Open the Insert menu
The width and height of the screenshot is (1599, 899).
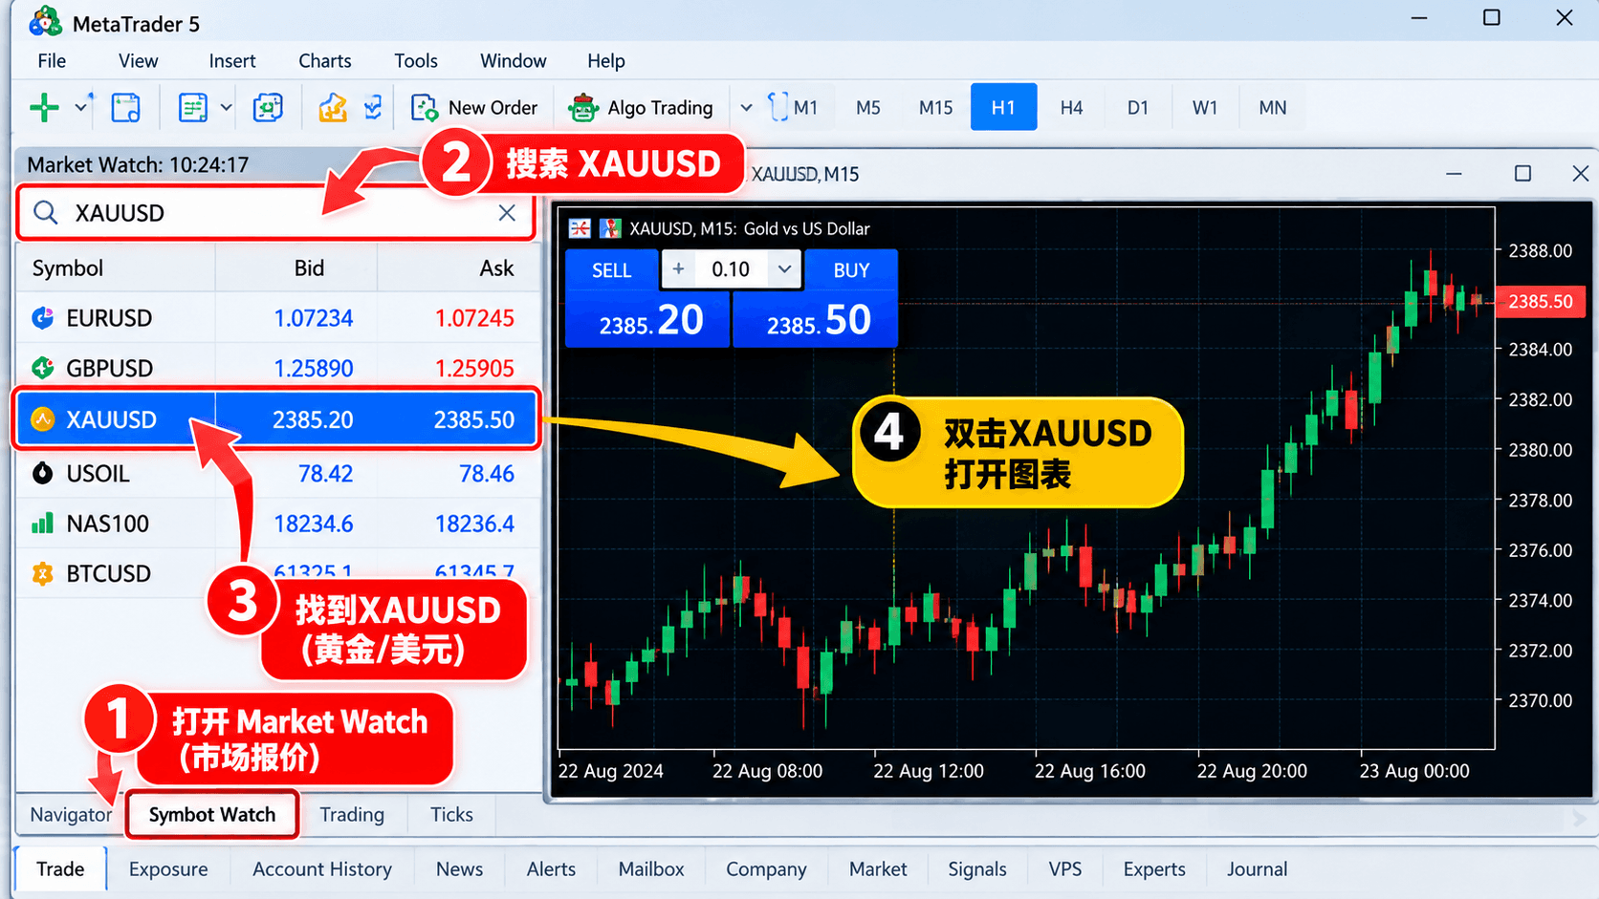tap(232, 61)
